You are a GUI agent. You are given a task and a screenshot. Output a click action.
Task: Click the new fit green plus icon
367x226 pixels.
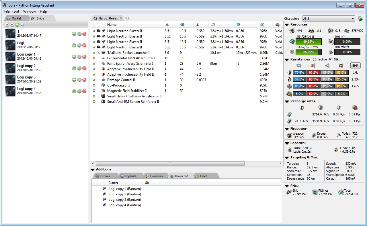pyautogui.click(x=17, y=25)
